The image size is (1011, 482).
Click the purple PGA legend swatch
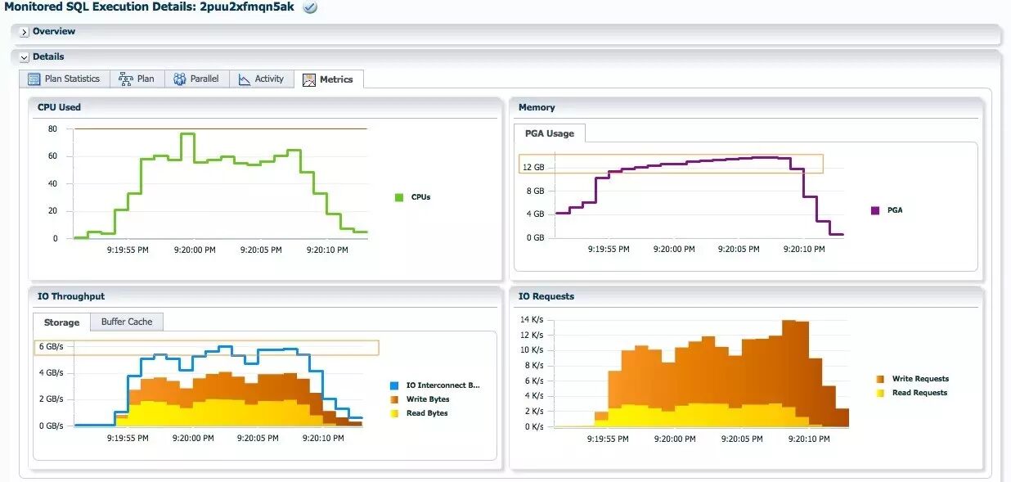click(875, 210)
